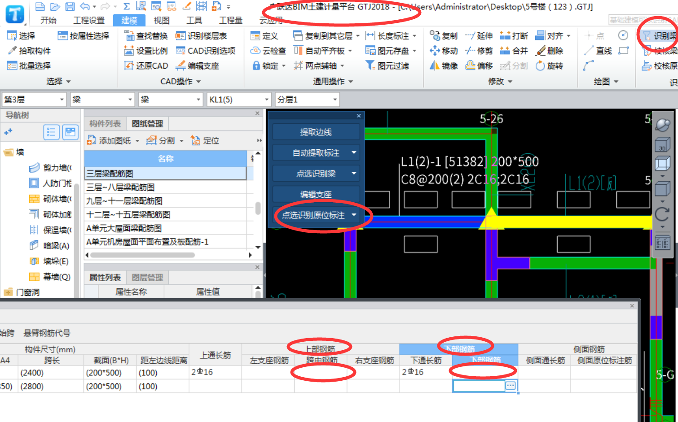Select the 延伸 extend tool
The width and height of the screenshot is (678, 422).
pos(479,36)
